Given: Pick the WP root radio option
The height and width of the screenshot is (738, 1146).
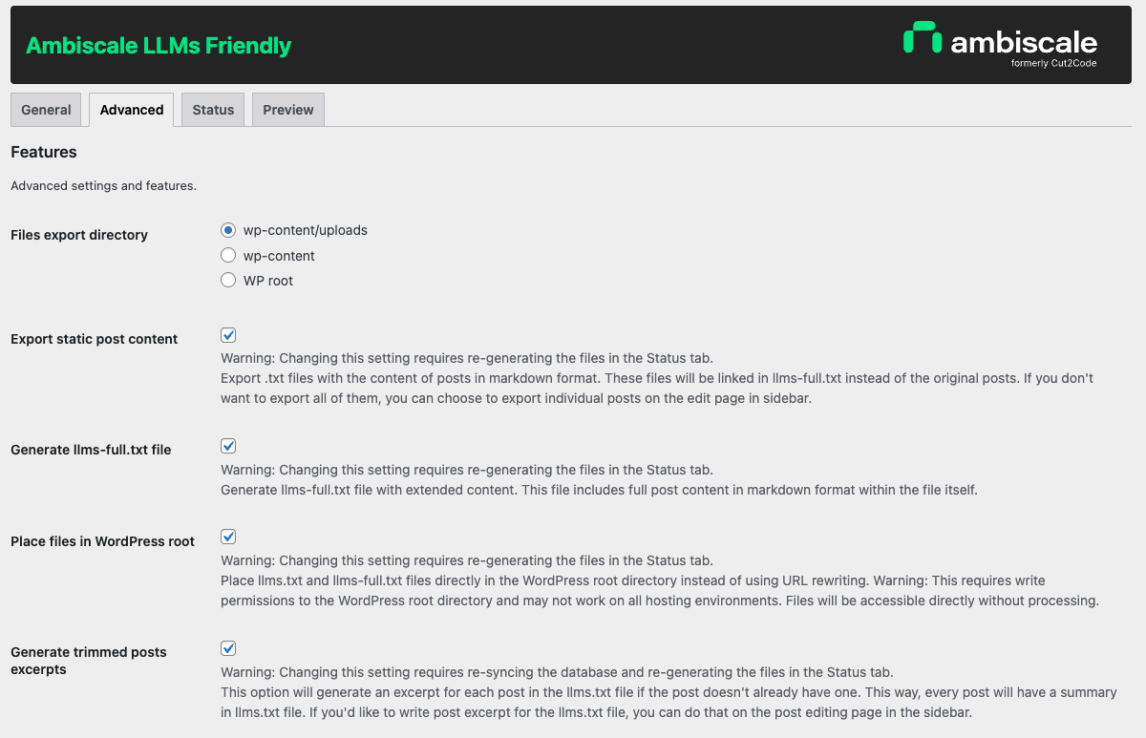Looking at the screenshot, I should click(228, 281).
